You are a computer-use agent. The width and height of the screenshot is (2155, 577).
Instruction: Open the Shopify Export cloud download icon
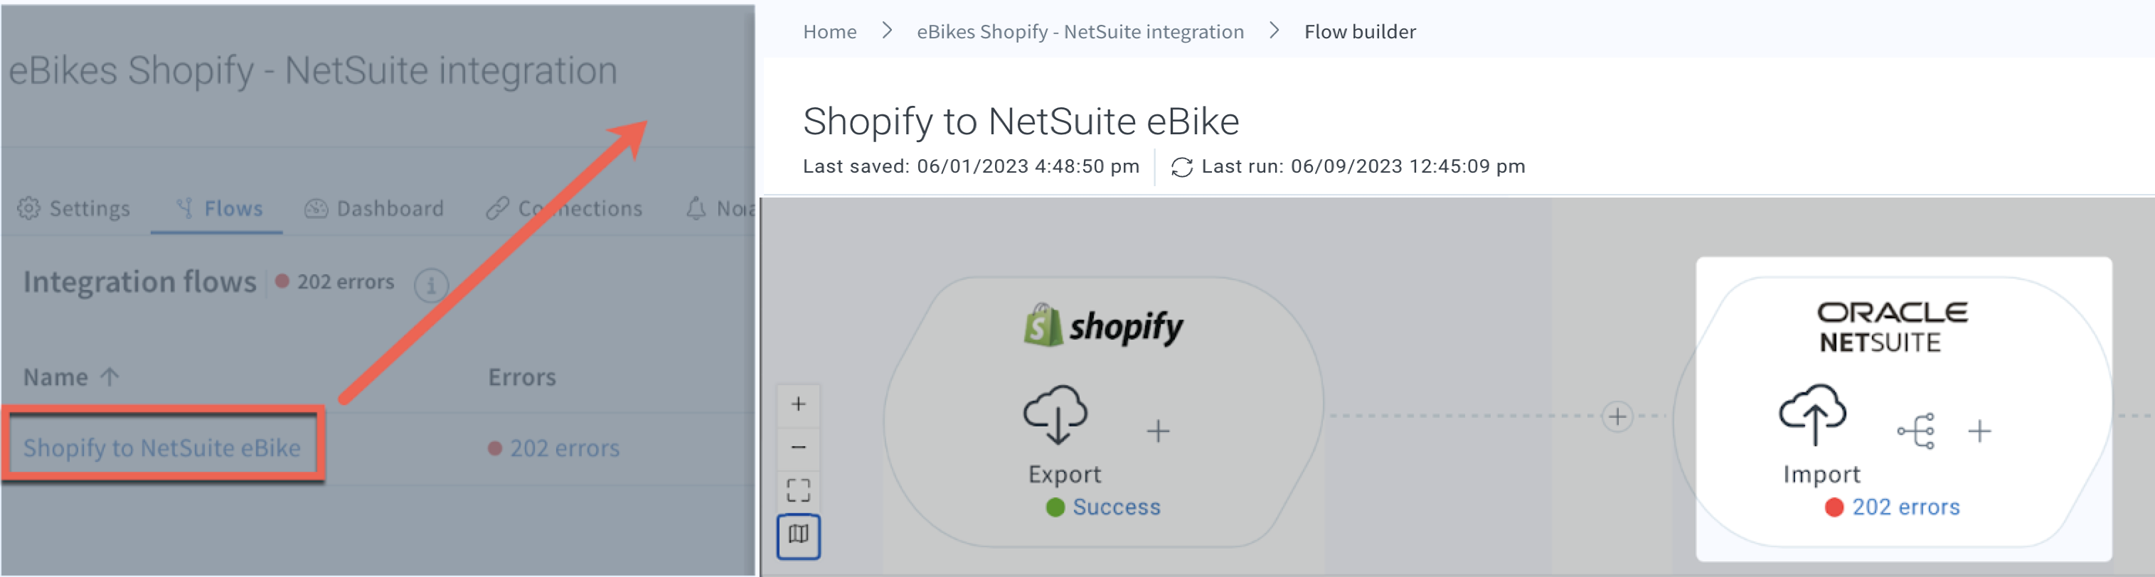coord(1055,415)
